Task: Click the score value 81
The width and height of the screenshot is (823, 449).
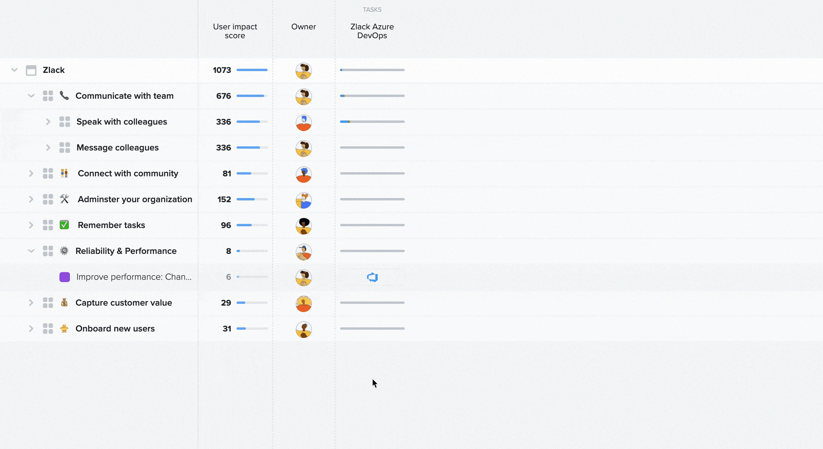Action: pos(227,173)
